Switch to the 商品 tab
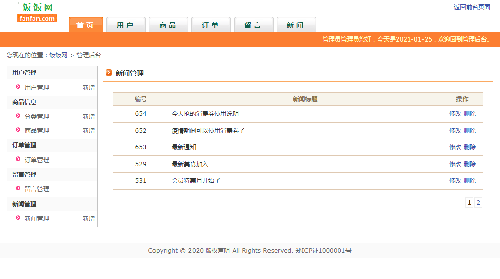The image size is (500, 279). click(168, 24)
